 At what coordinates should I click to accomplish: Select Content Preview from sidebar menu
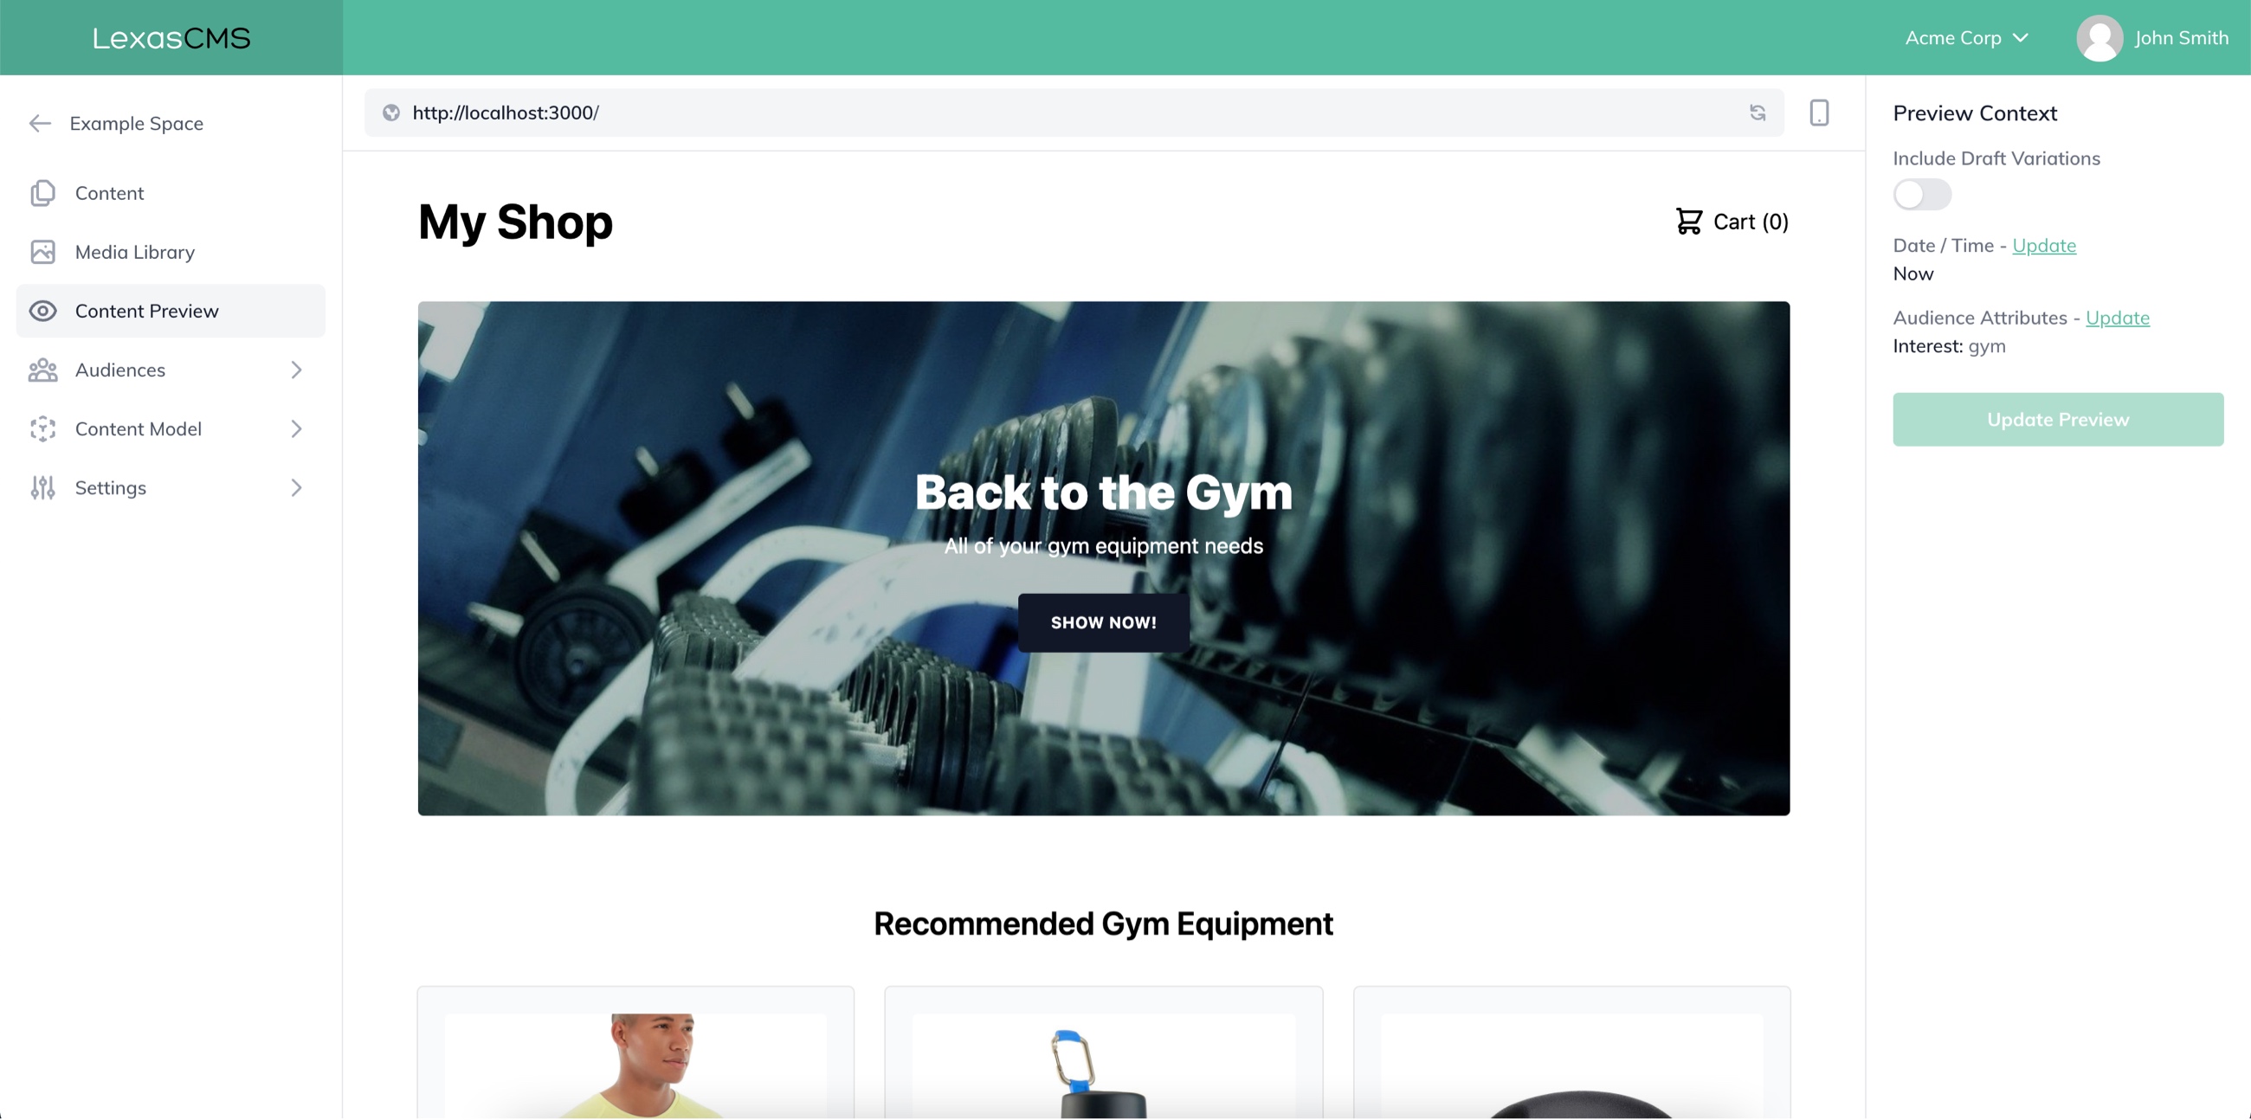coord(146,310)
